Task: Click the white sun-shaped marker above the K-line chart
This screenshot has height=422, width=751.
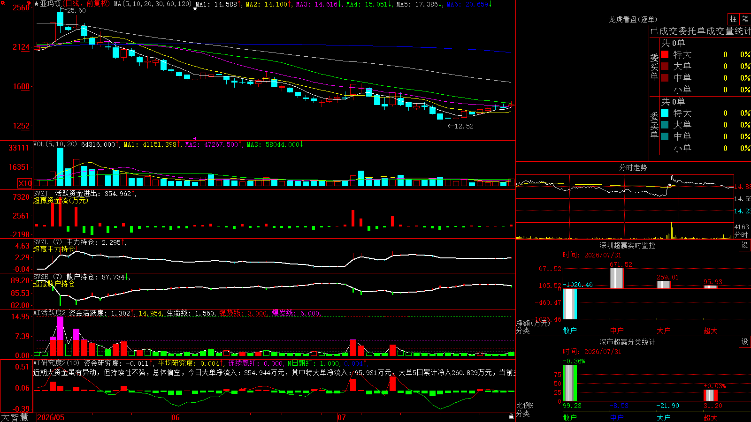Action: pyautogui.click(x=195, y=9)
